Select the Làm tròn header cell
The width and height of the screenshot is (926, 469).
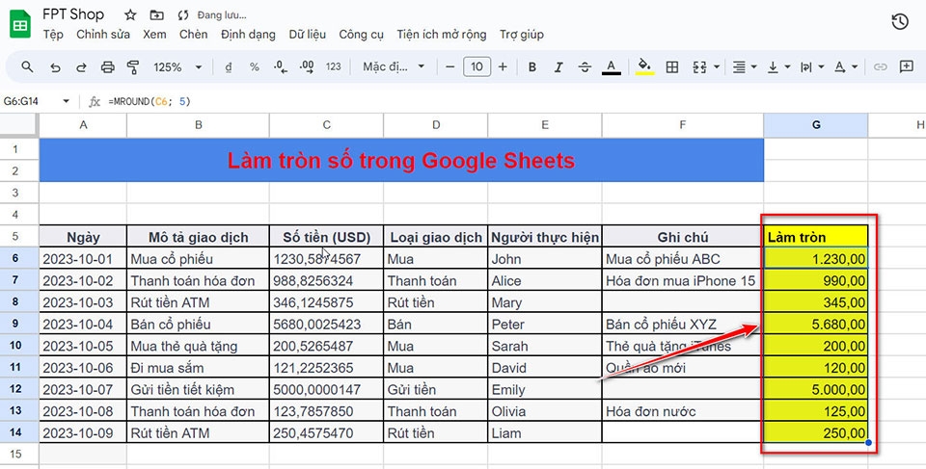coord(816,237)
